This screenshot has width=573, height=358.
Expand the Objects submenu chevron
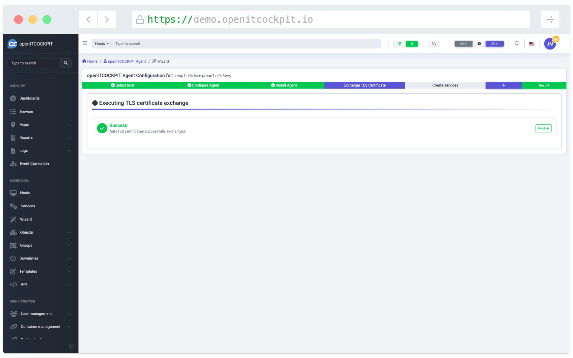69,232
